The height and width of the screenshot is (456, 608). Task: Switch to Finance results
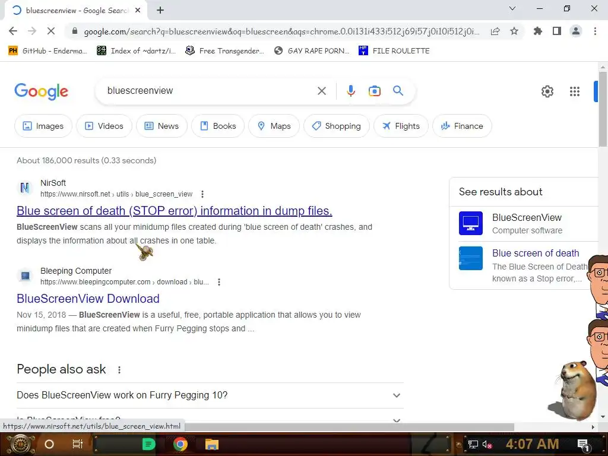pos(462,126)
